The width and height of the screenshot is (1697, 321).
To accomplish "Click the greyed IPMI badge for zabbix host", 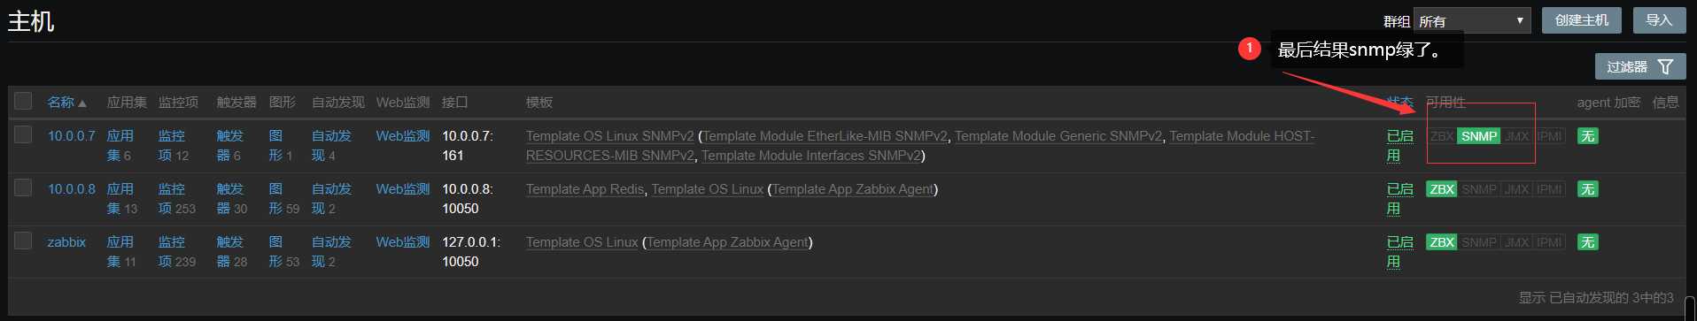I will [x=1549, y=242].
